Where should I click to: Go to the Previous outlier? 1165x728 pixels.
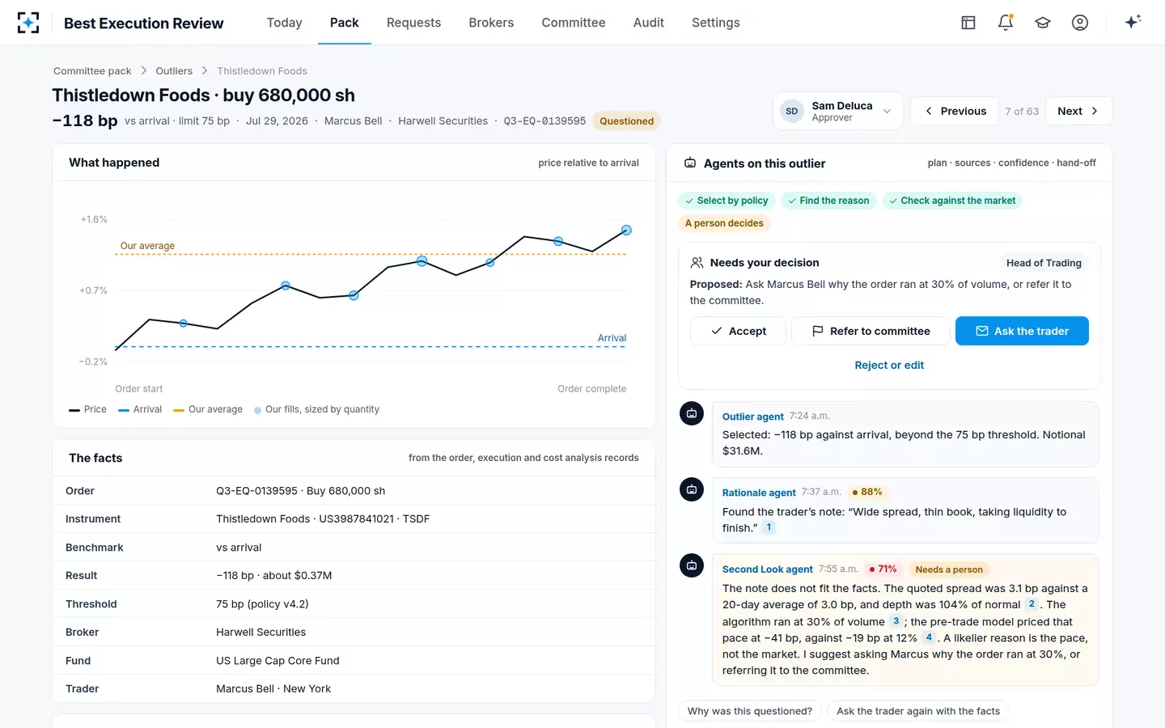click(x=955, y=111)
